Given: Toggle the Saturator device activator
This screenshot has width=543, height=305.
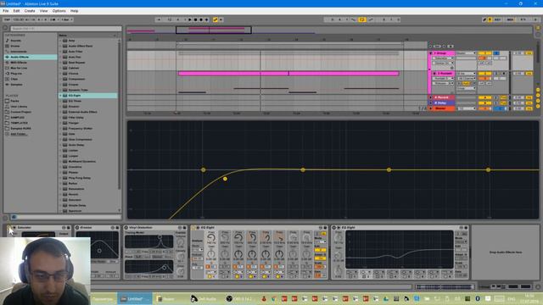Looking at the screenshot, I should click(9, 227).
